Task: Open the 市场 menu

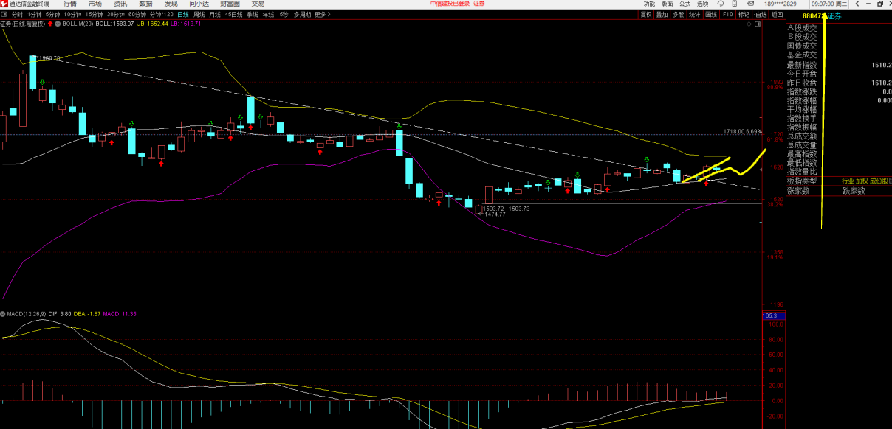Action: (x=95, y=4)
